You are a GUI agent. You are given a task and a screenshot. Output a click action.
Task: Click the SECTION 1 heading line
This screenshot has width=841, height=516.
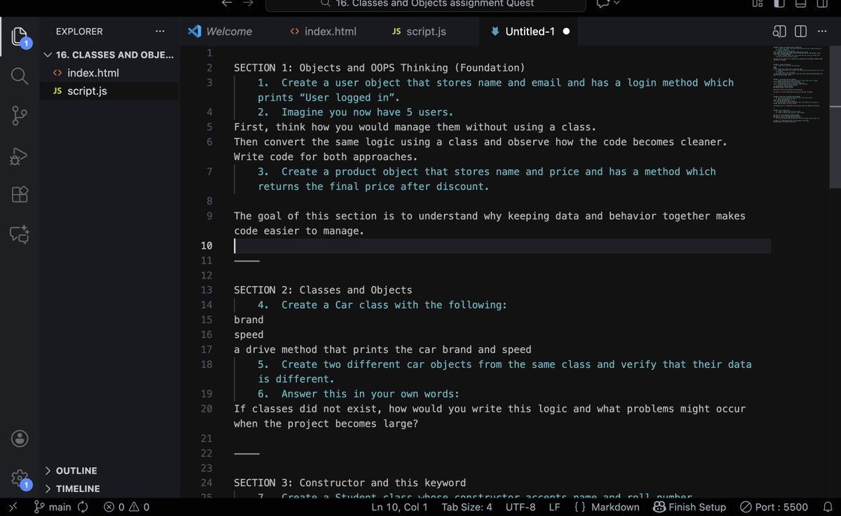pos(379,67)
